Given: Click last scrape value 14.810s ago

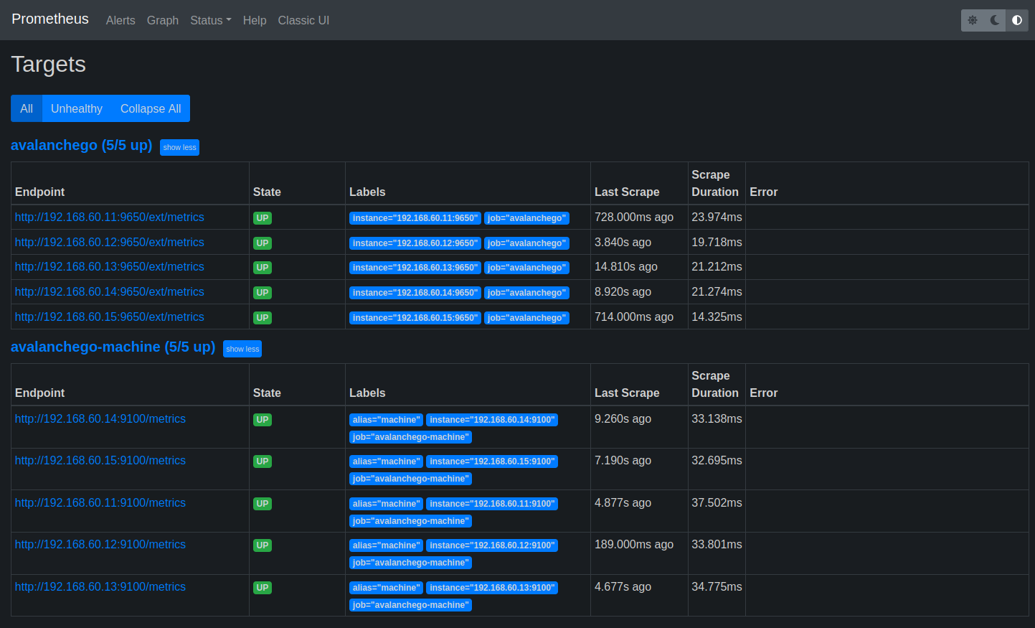Looking at the screenshot, I should 626,267.
